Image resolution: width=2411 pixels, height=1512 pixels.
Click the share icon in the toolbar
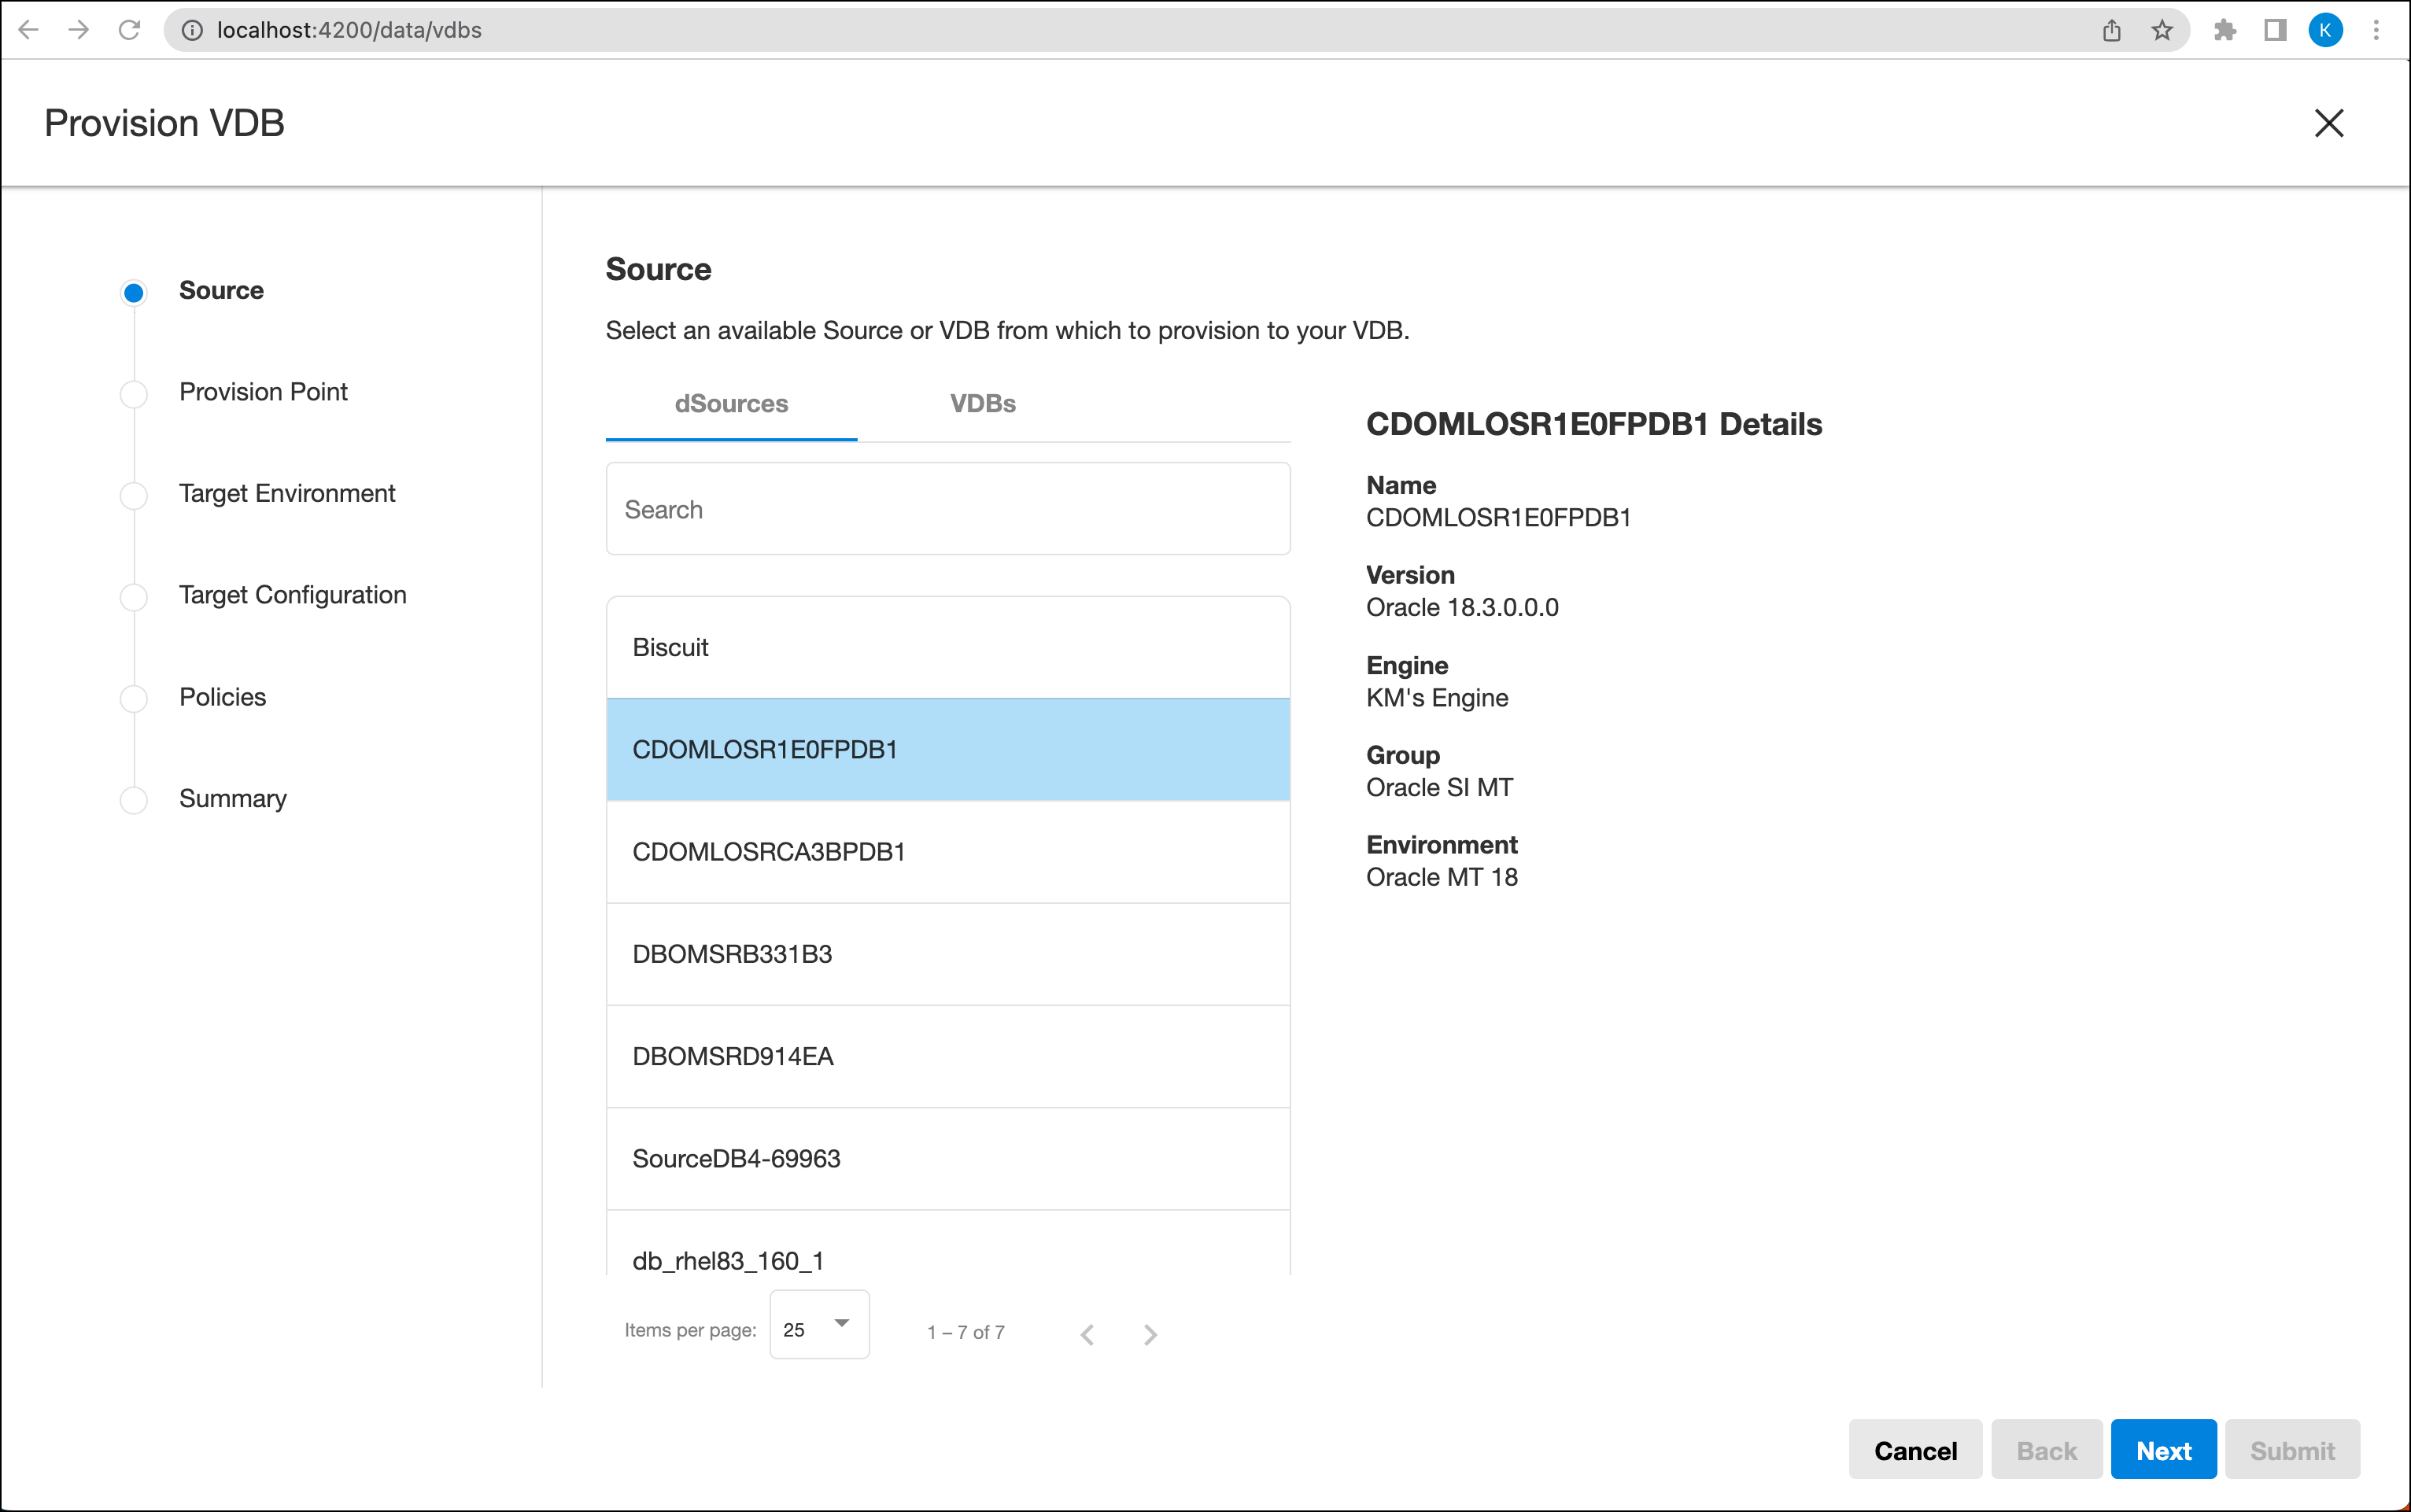pos(2111,30)
